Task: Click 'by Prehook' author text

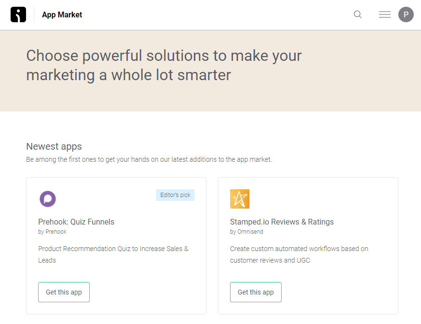Action: (52, 232)
